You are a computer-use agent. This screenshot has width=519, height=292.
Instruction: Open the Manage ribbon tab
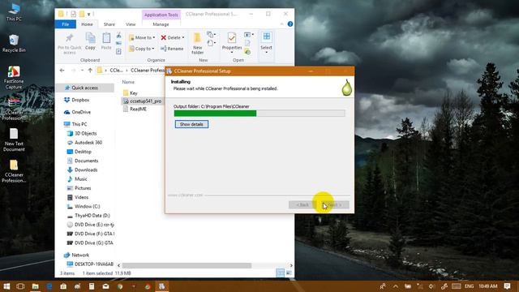tap(161, 24)
